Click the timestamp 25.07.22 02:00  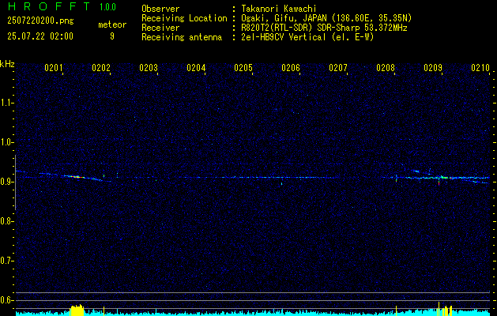40,36
